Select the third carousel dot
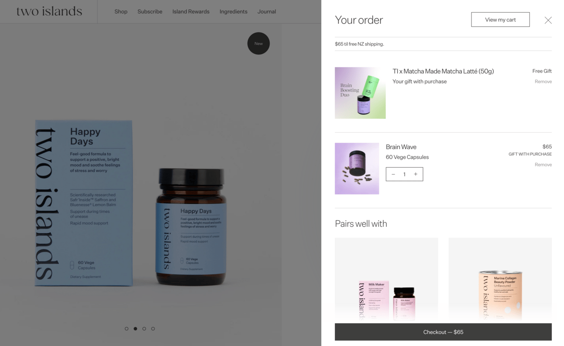The width and height of the screenshot is (564, 346). 144,329
